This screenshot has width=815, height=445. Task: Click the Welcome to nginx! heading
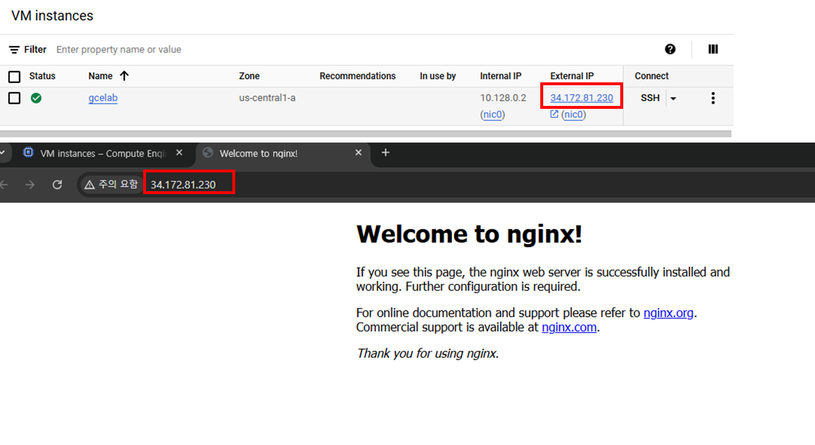(x=469, y=235)
